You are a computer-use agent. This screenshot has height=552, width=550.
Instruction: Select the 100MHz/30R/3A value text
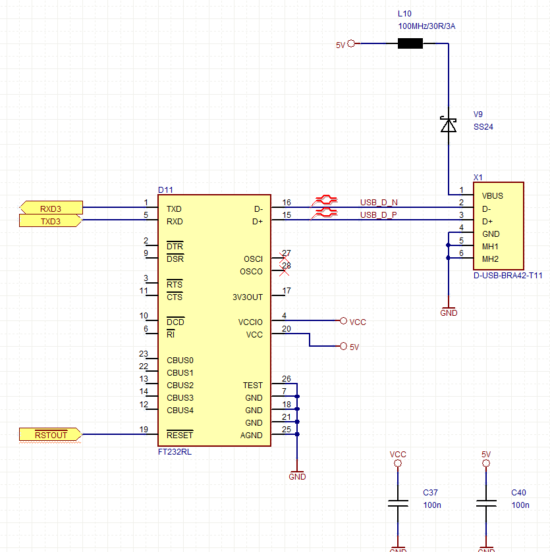pyautogui.click(x=427, y=26)
